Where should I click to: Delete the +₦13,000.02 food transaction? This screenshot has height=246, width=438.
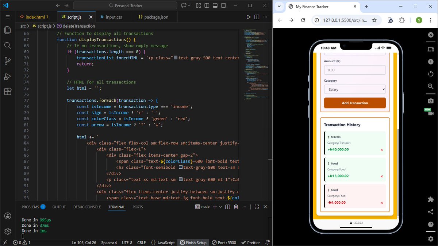pyautogui.click(x=382, y=176)
